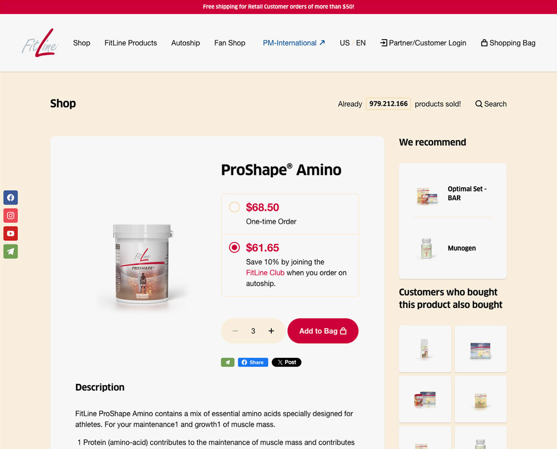
Task: Open the US / EN language selector
Action: click(x=352, y=43)
